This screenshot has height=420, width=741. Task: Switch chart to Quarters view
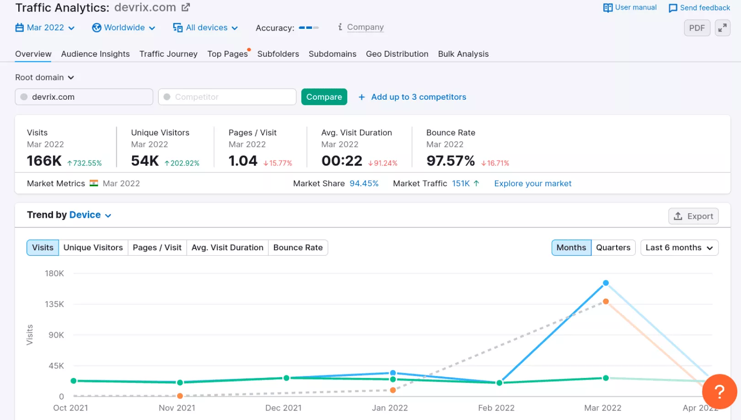point(613,248)
